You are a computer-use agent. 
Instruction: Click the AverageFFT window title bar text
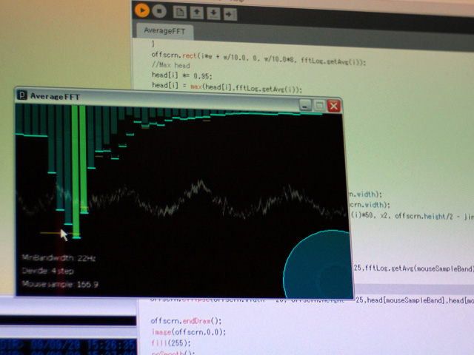click(x=55, y=97)
